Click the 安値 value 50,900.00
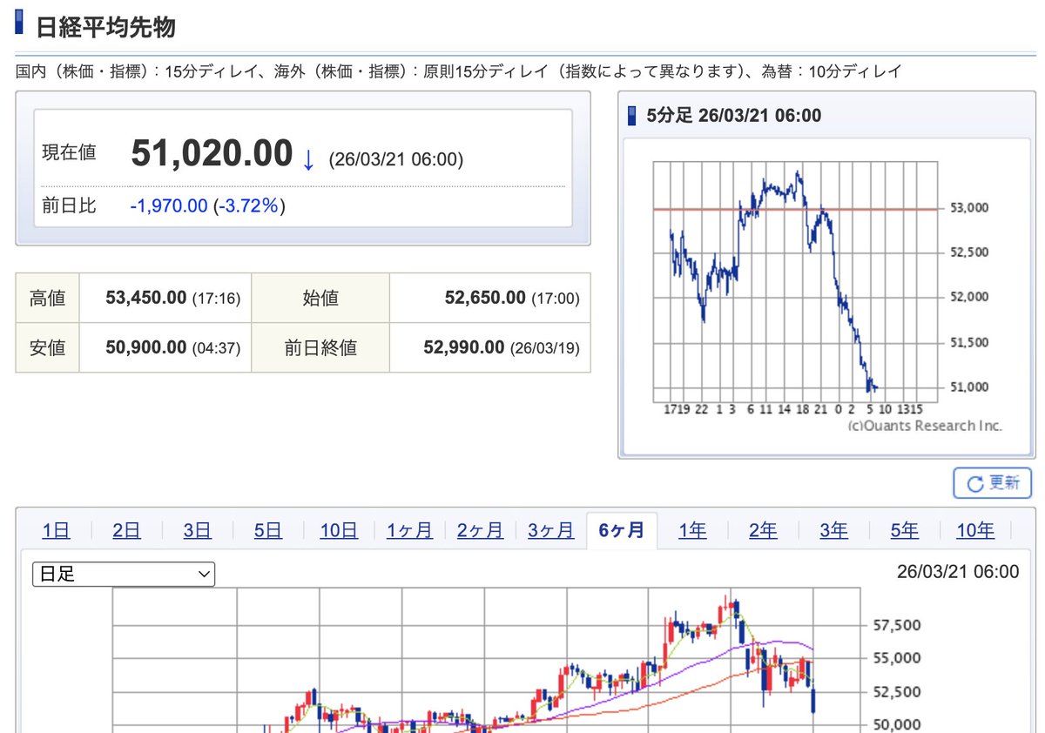Screen dimensions: 1045x733 145,347
